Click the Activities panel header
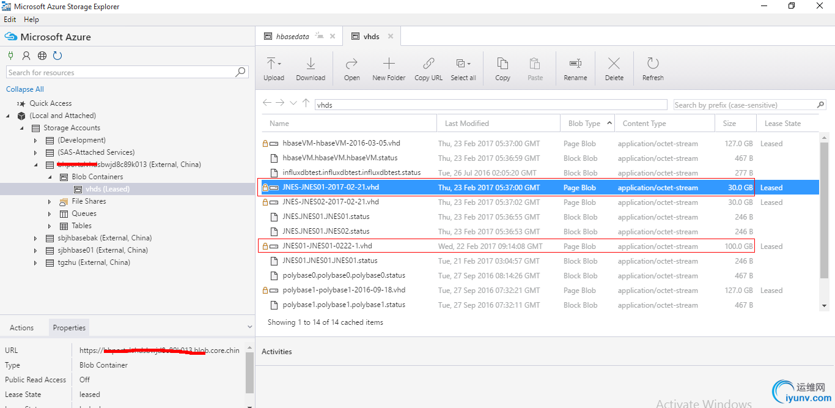This screenshot has width=835, height=408. point(277,352)
